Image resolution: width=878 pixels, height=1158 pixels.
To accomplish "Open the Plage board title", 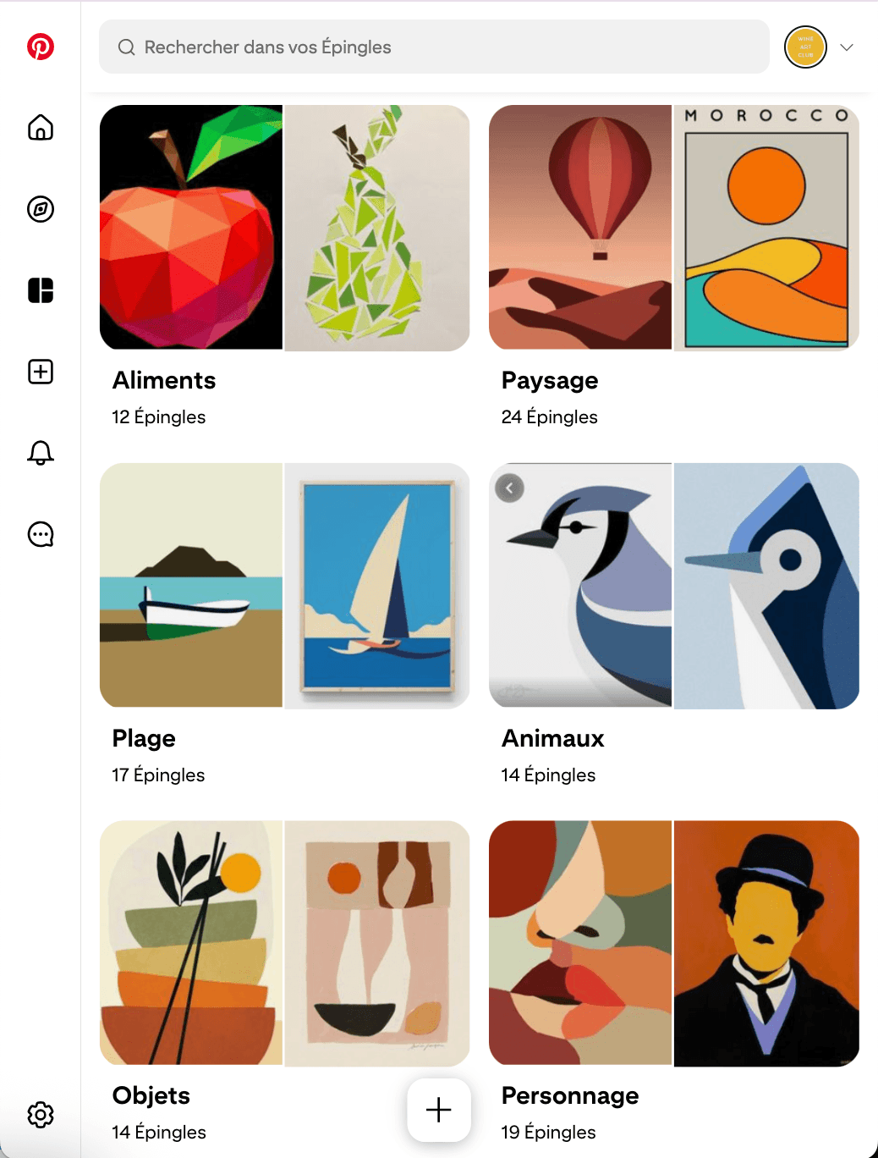I will [144, 739].
